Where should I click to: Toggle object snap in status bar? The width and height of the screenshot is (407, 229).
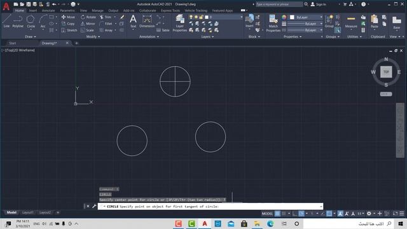click(329, 214)
